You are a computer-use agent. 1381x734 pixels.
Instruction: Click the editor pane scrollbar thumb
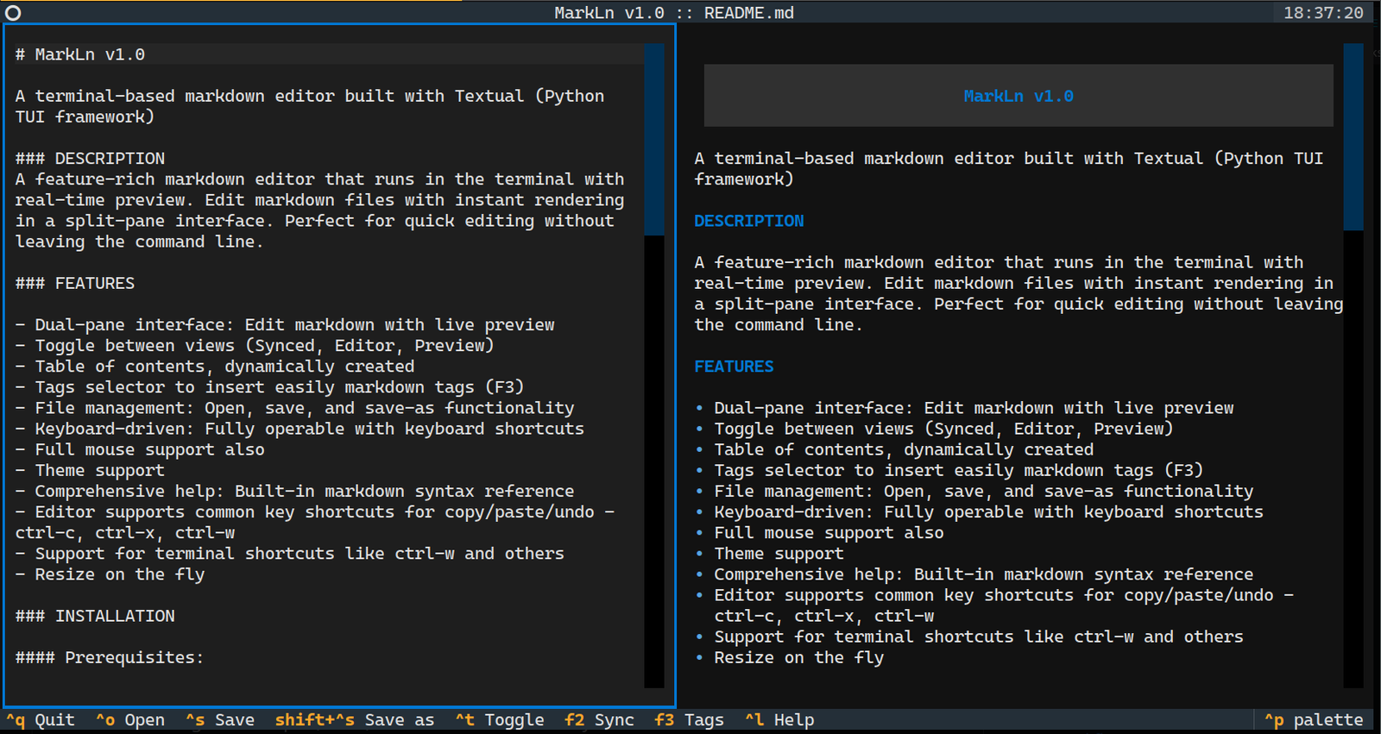point(654,138)
